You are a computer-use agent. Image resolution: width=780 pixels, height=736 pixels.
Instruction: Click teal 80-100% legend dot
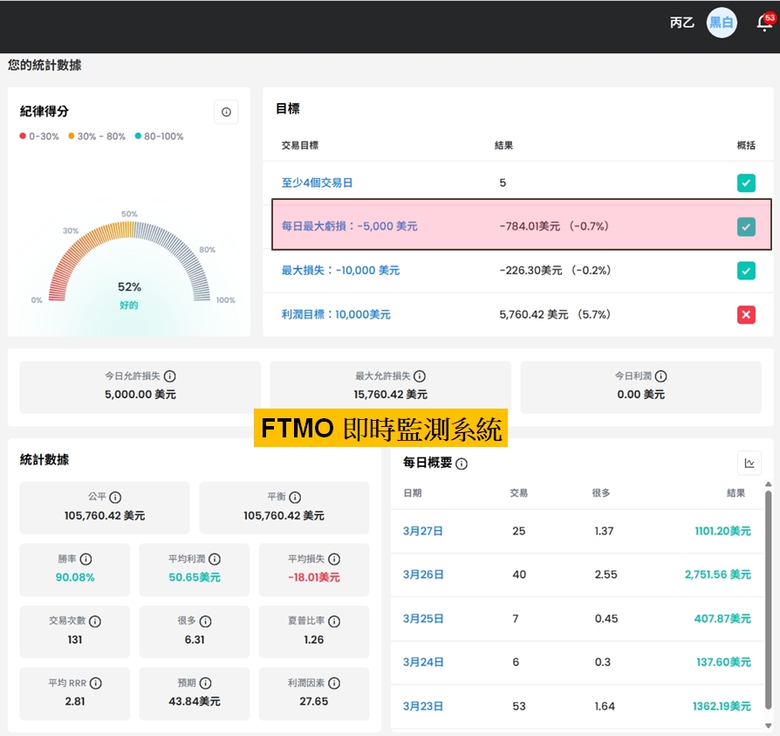[x=139, y=136]
